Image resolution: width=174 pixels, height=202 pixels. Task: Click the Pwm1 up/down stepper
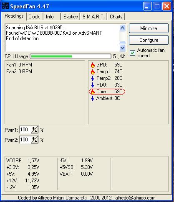pos(35,130)
